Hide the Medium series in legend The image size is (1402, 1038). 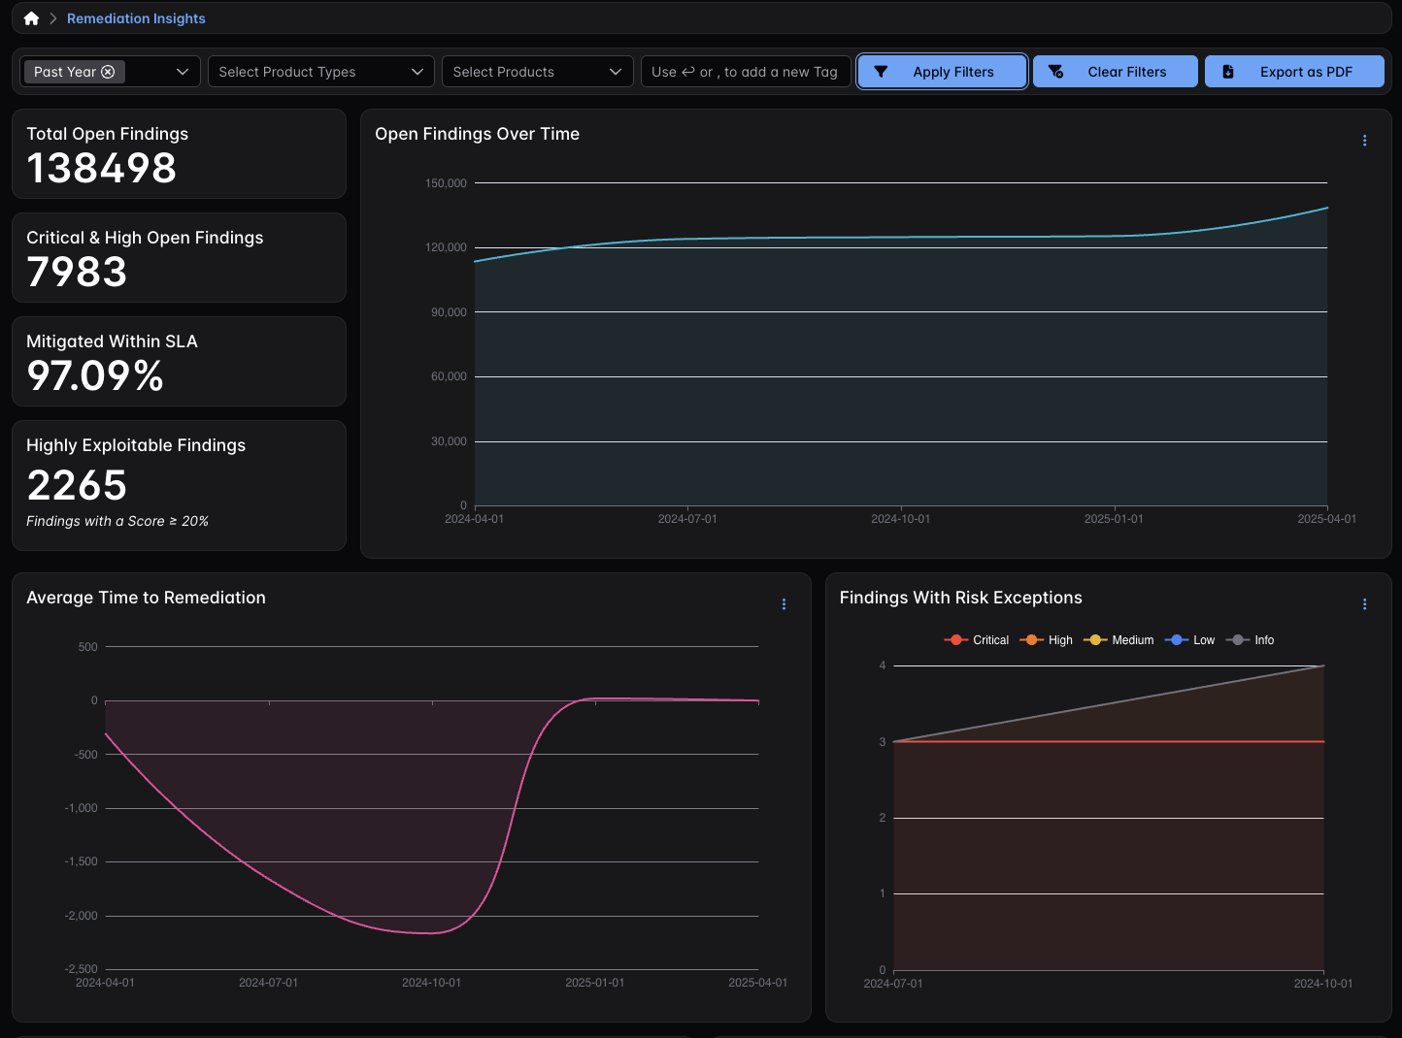coord(1118,640)
